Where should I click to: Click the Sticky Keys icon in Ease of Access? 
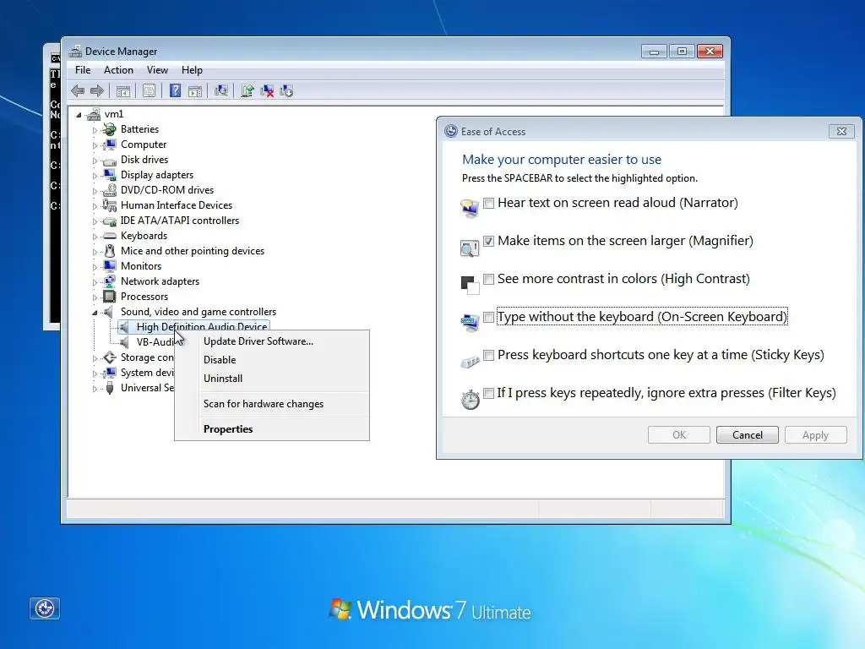pos(470,362)
